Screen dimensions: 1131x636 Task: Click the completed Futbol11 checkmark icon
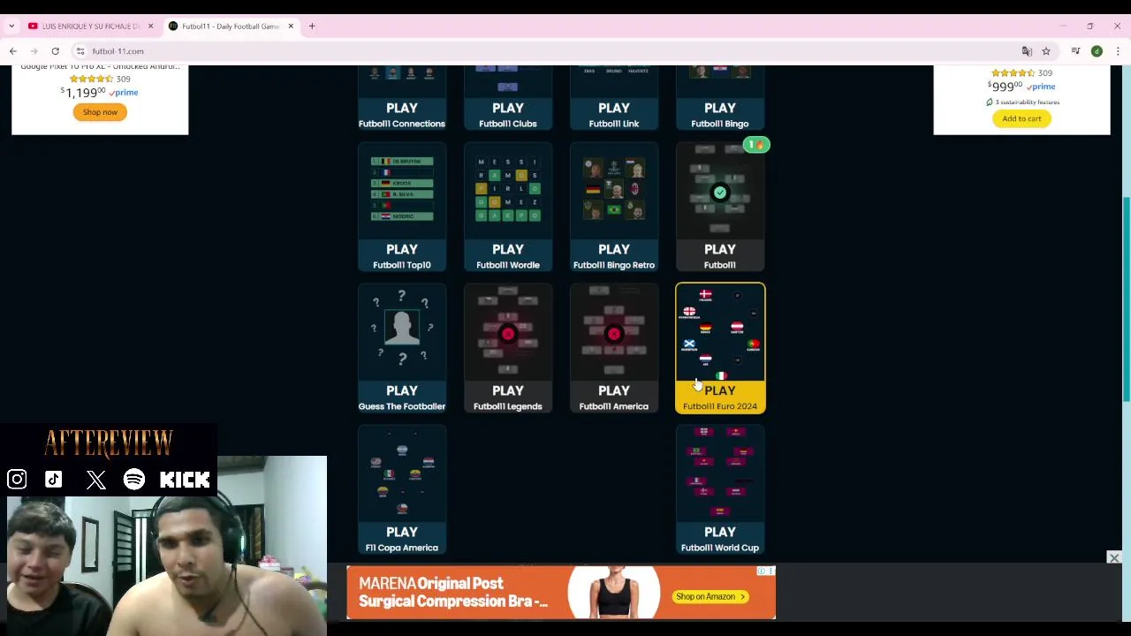[x=720, y=193]
